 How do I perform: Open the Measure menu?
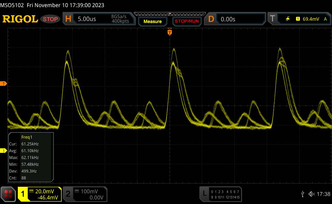[x=152, y=21]
